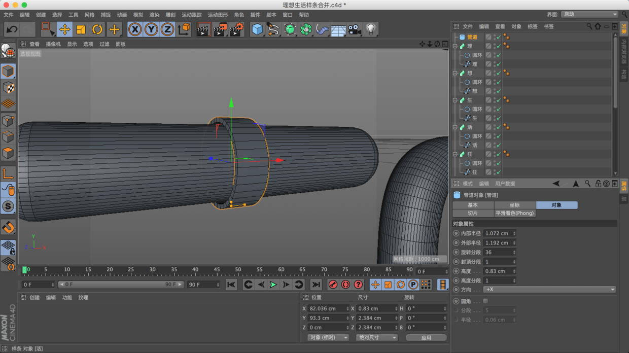Image resolution: width=629 pixels, height=353 pixels.
Task: Open the 对象 (相对) dropdown
Action: pyautogui.click(x=329, y=338)
